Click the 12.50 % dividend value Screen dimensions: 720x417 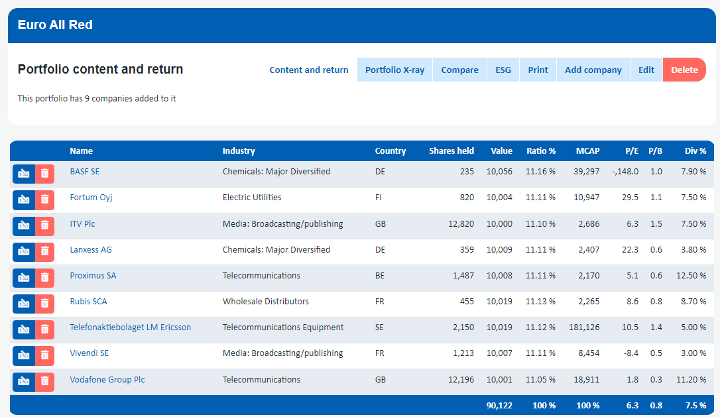[x=691, y=276]
